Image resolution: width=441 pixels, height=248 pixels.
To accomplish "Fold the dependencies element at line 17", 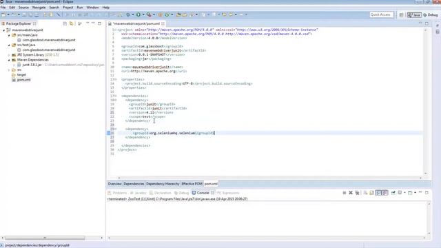I will 115,96.
